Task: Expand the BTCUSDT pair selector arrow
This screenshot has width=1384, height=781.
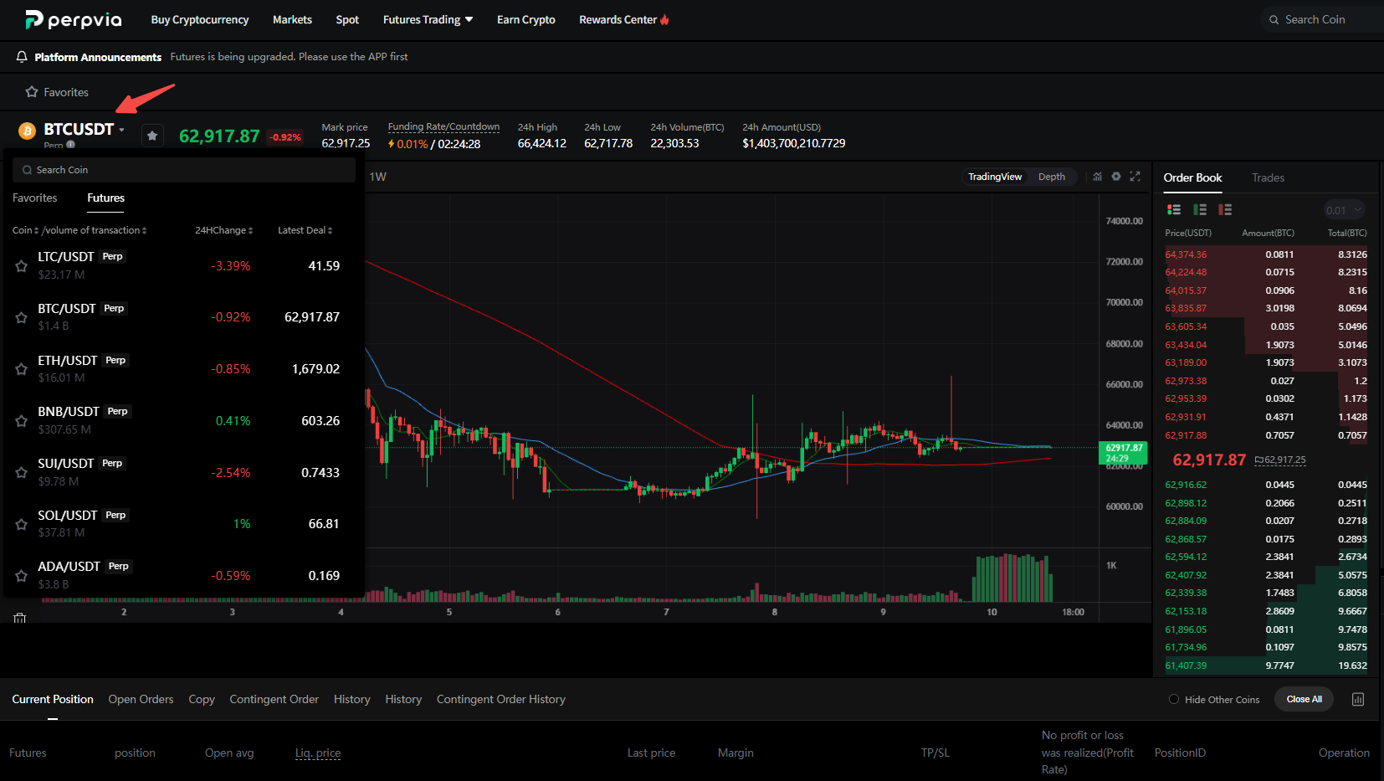Action: [122, 130]
